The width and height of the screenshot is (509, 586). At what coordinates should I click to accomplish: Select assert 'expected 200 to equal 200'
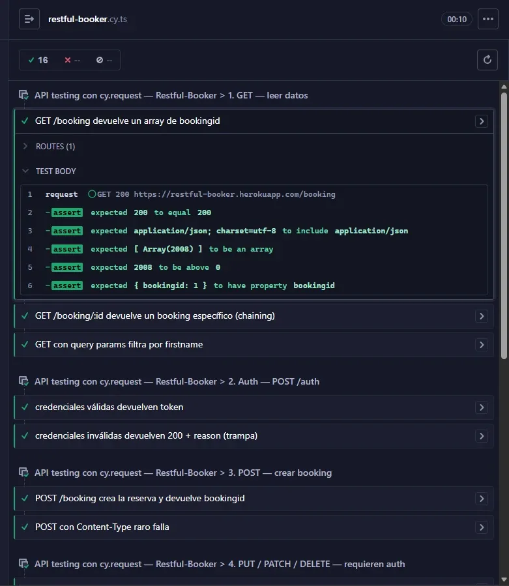click(x=254, y=212)
